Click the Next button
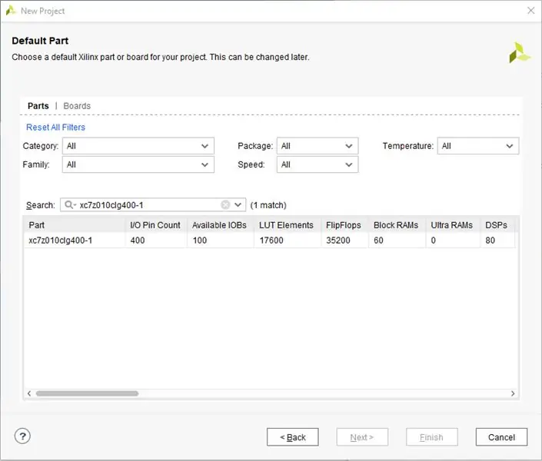The width and height of the screenshot is (542, 461). click(x=362, y=437)
